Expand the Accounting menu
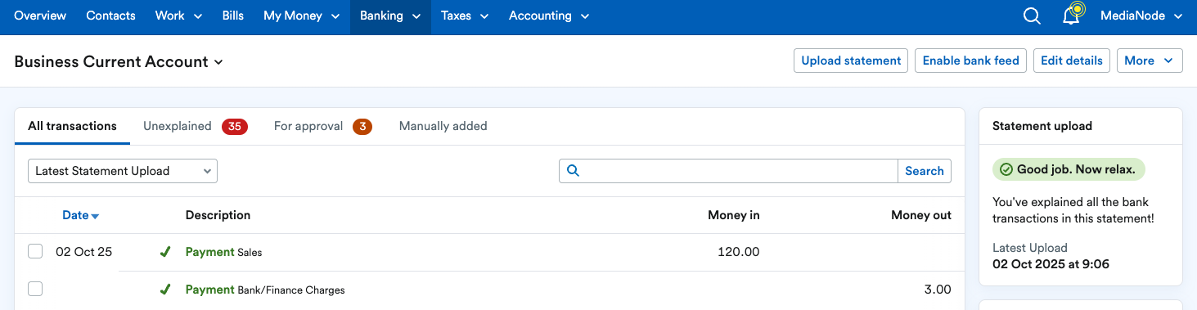Screen dimensions: 1197x310 549,16
